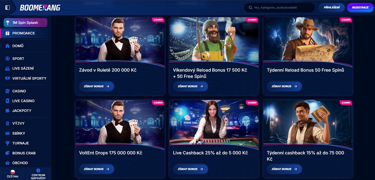Collapse the sidebar using the panel toggle icon

click(x=7, y=7)
